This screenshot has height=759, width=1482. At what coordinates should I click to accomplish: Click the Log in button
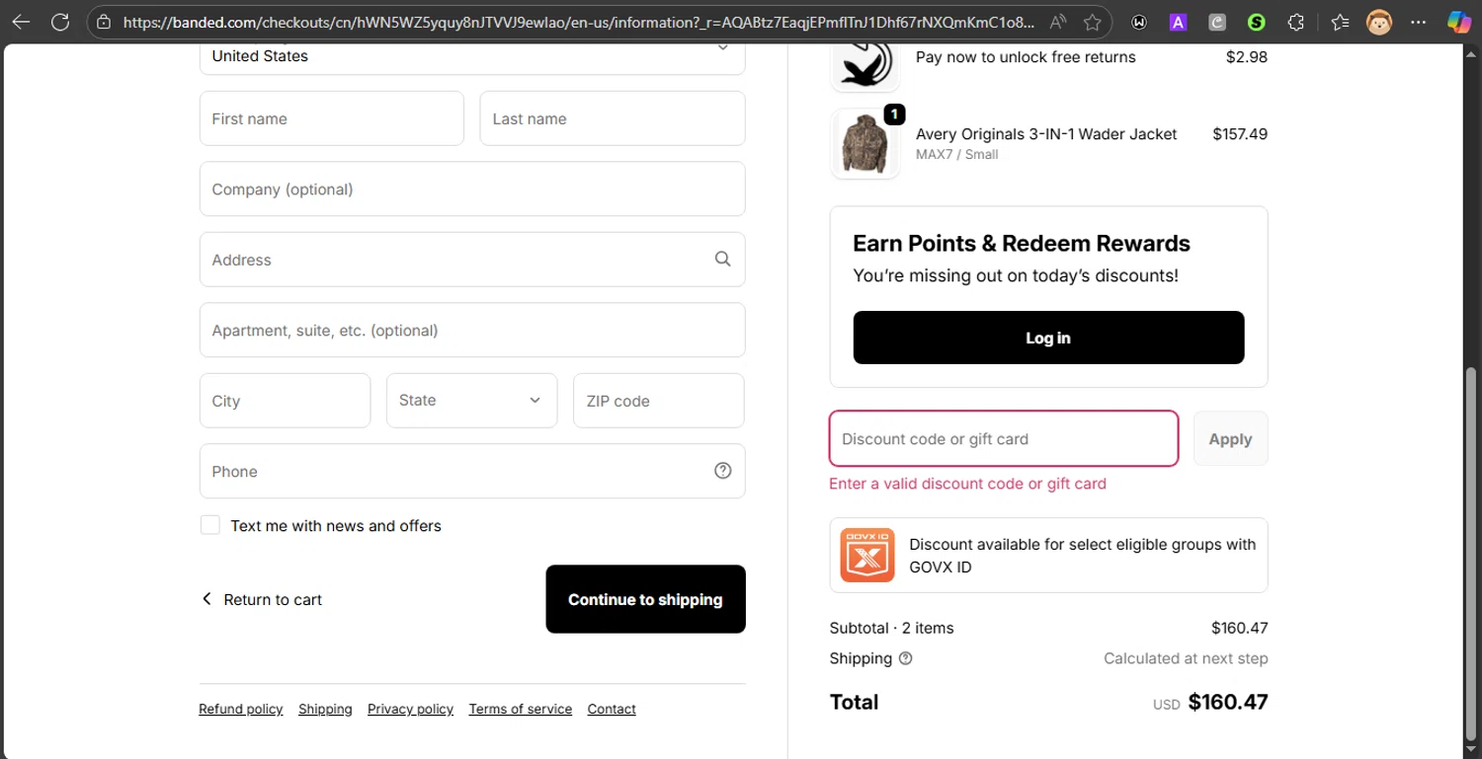(1048, 338)
